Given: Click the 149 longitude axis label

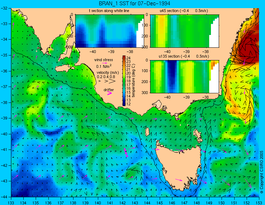Looking at the screenshot, I should pos(210,203).
